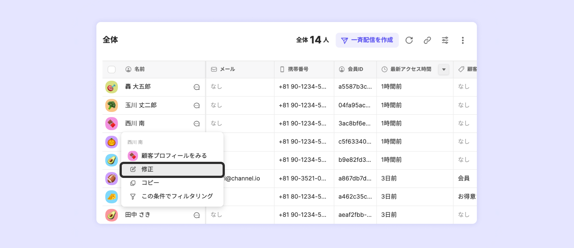
Task: Click the link icon next to refresh
Action: pyautogui.click(x=427, y=40)
